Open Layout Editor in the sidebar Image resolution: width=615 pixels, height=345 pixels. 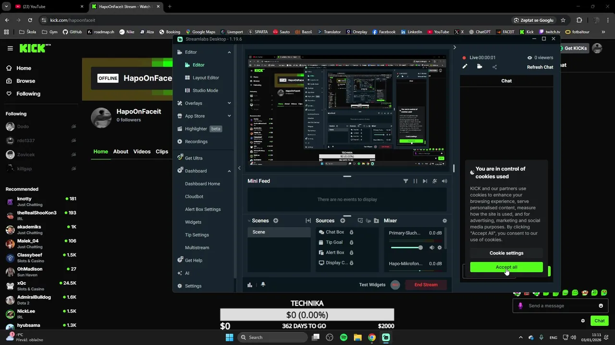[206, 78]
